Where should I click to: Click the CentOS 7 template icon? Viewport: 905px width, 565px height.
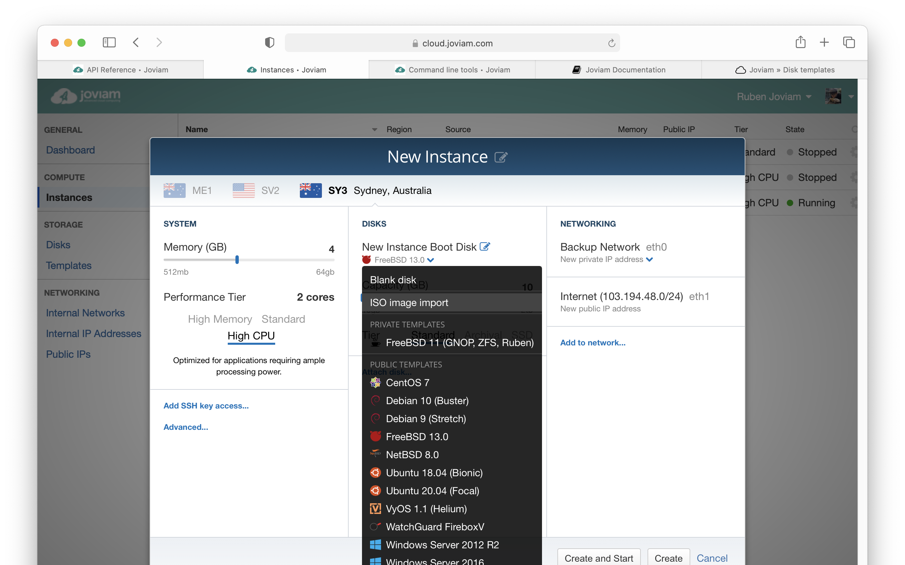[x=375, y=382]
